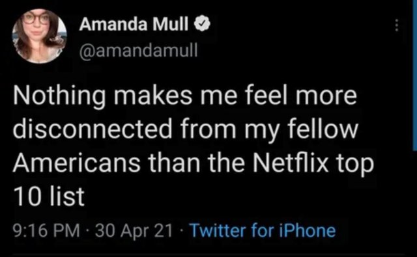Open the Amanda Mull display name link
Viewport: 417px width, 257px height.
134,24
